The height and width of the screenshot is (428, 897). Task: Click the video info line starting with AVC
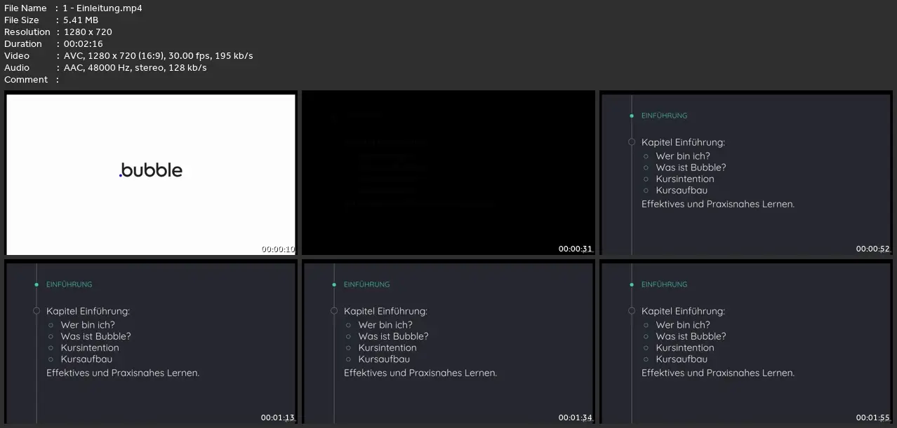(158, 56)
